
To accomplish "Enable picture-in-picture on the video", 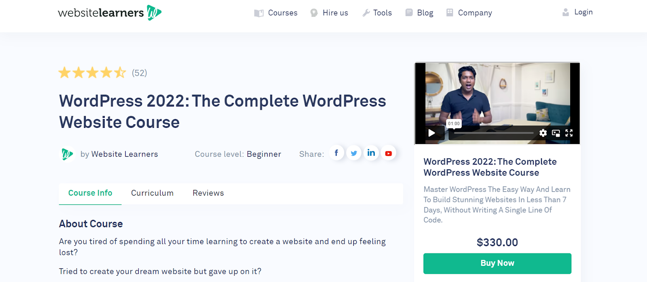I will point(556,133).
